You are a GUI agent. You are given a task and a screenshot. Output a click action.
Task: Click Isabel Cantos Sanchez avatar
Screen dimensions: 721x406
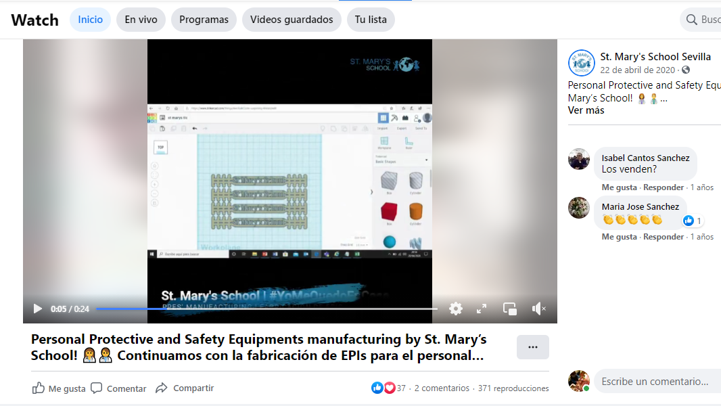pos(578,159)
